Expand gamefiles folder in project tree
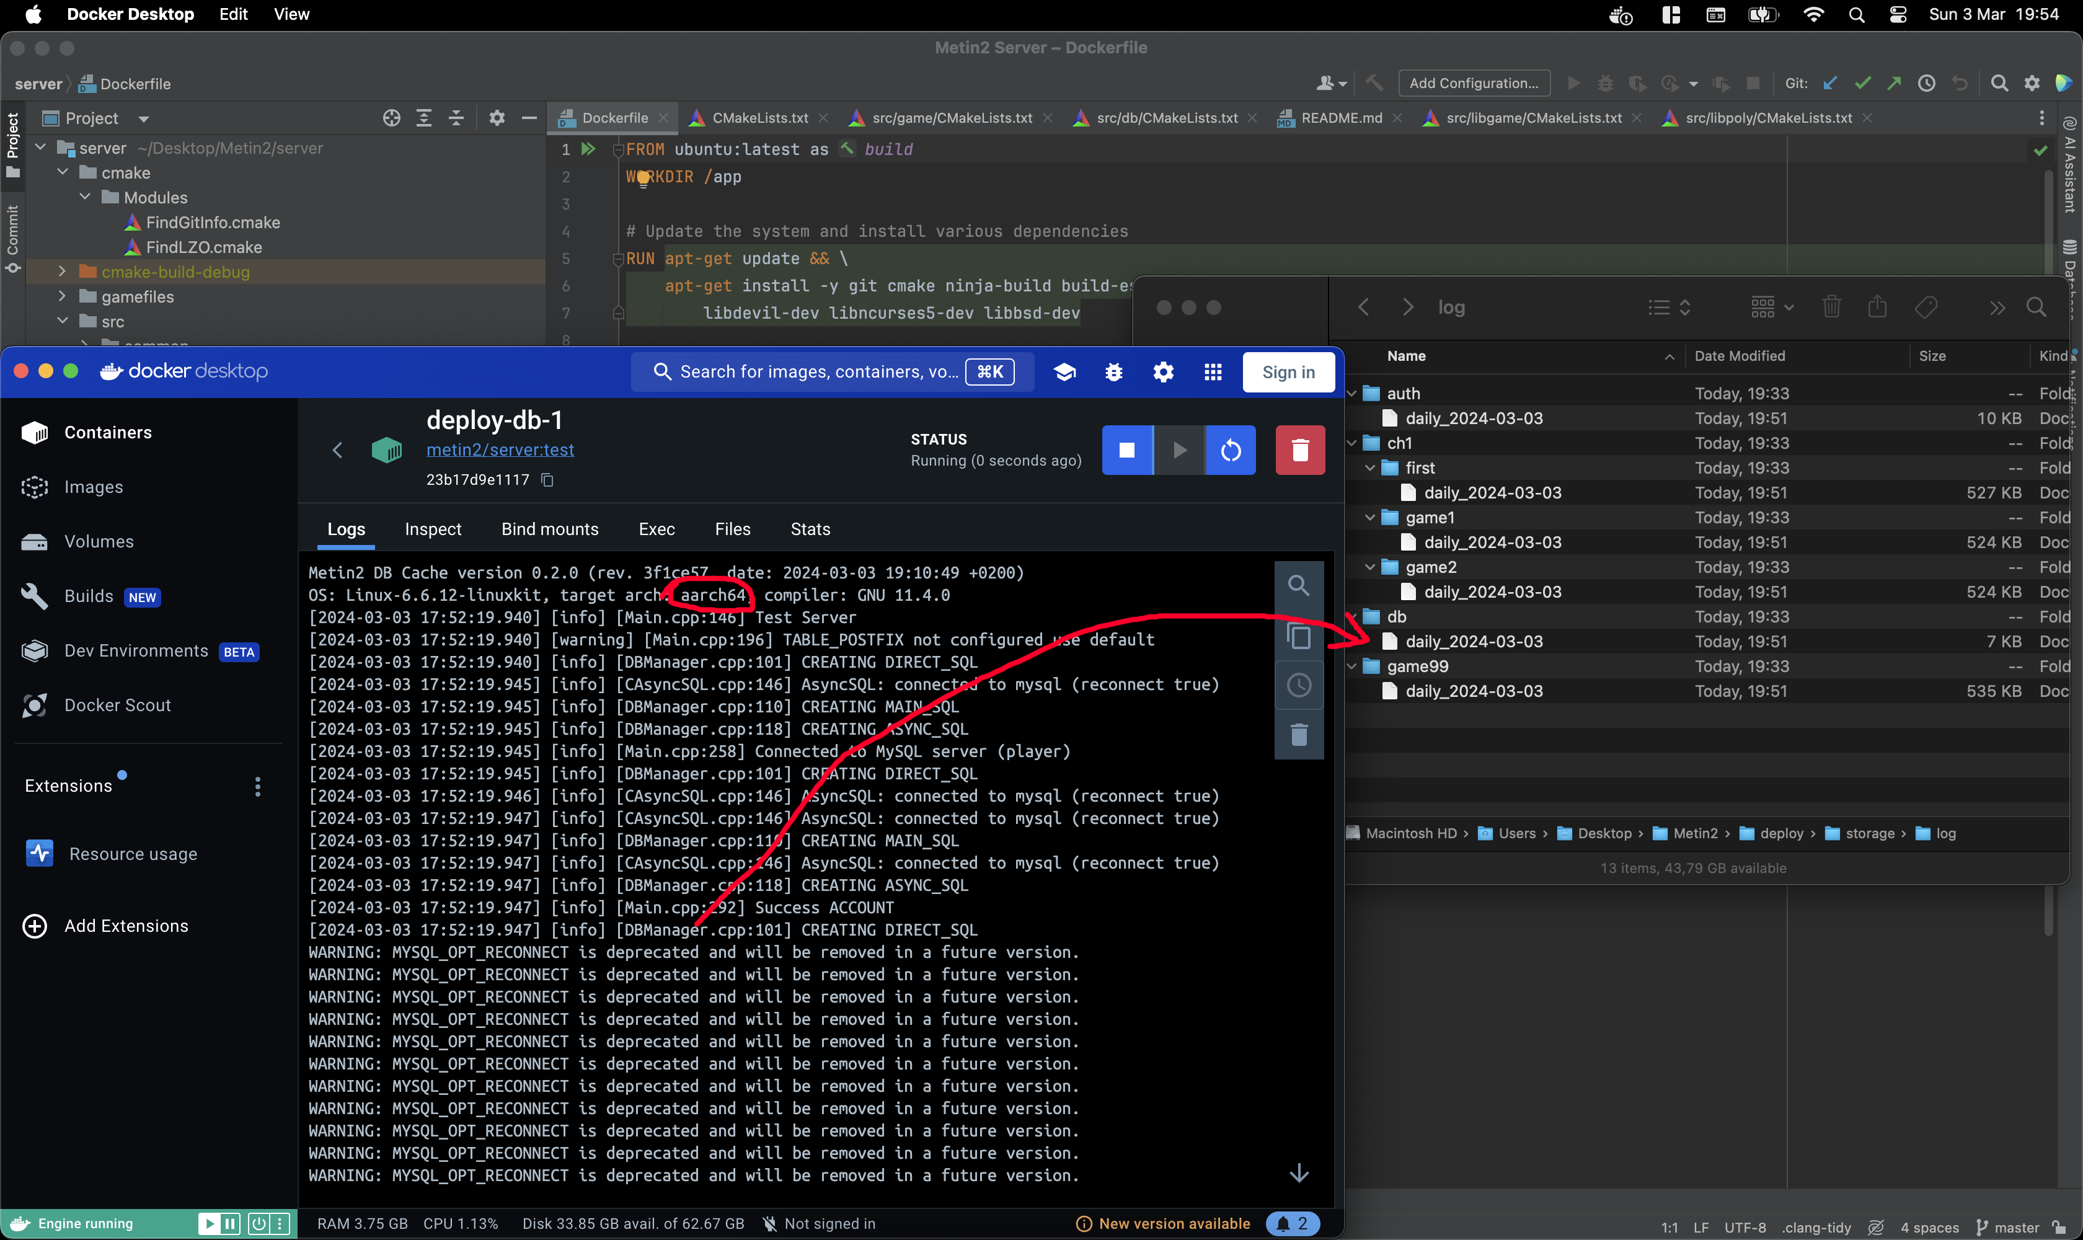 point(63,296)
